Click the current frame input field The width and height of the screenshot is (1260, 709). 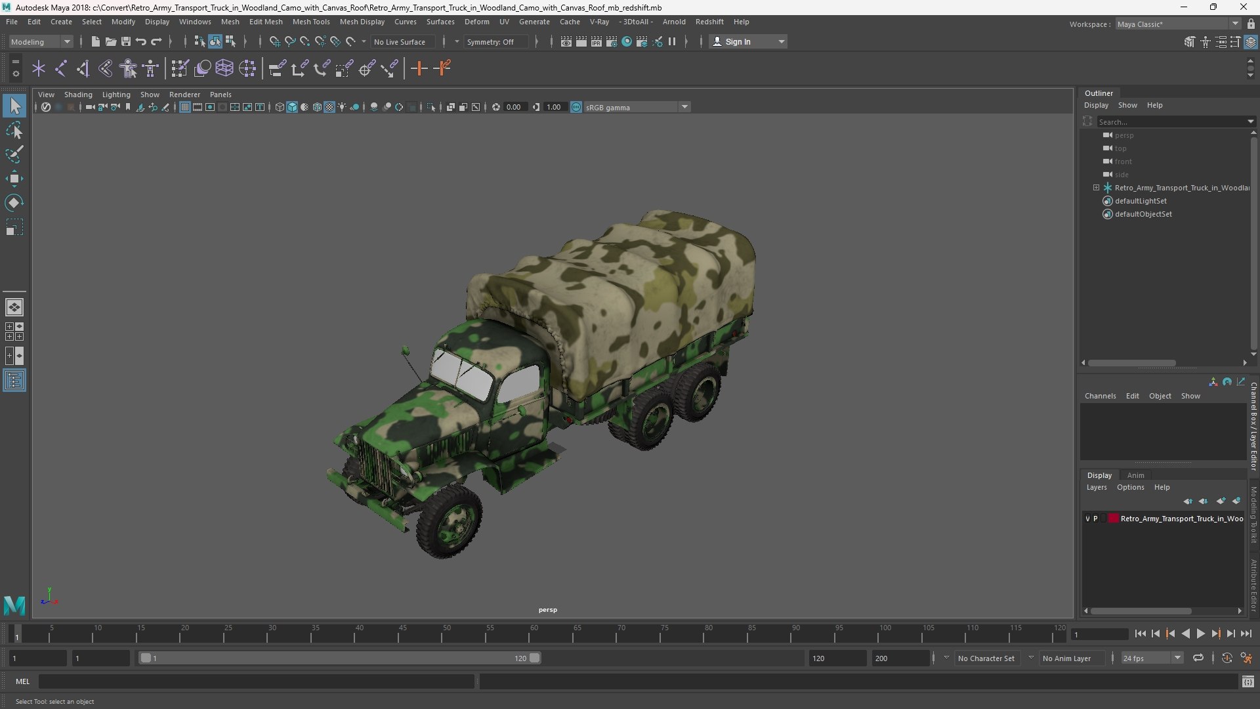tap(1099, 634)
